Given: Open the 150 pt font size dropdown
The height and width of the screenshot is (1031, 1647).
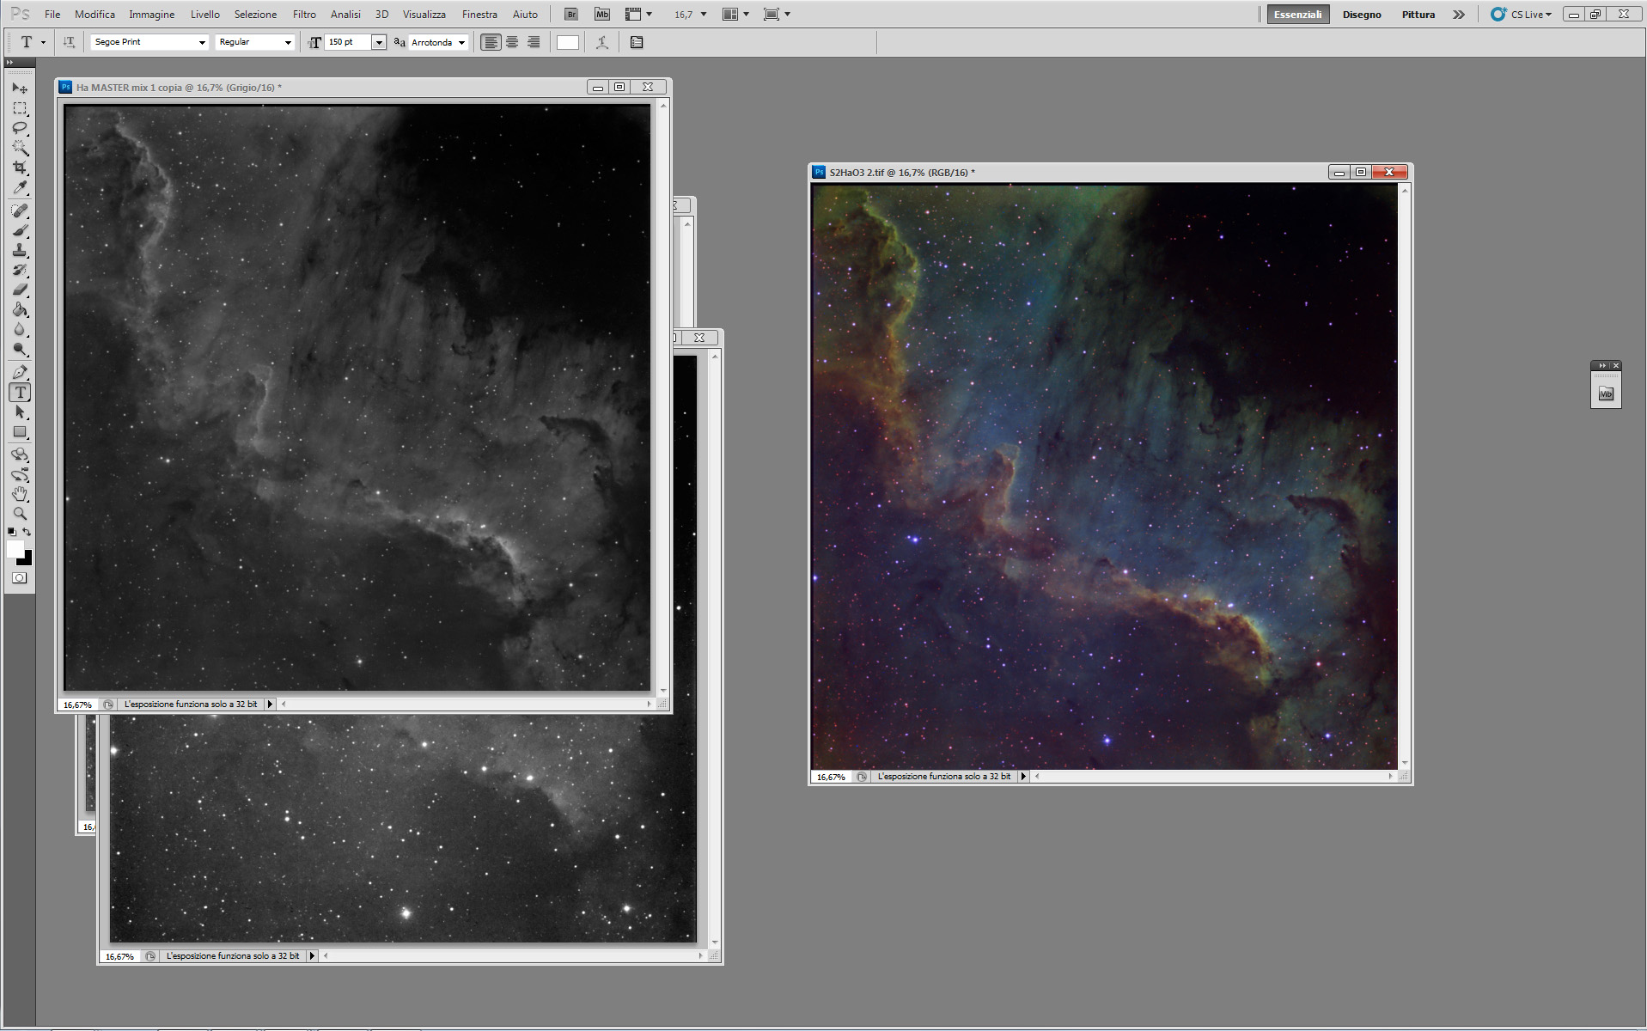Looking at the screenshot, I should 378,42.
